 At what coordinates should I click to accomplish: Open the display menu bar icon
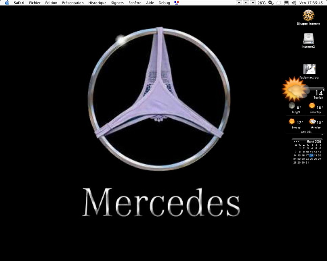click(287, 3)
